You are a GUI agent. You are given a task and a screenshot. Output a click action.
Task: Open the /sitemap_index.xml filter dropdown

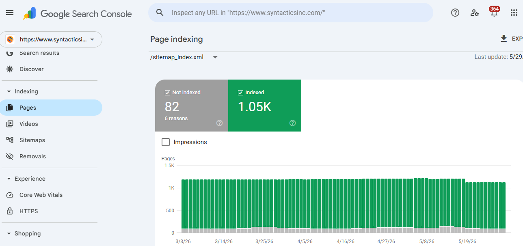[184, 57]
